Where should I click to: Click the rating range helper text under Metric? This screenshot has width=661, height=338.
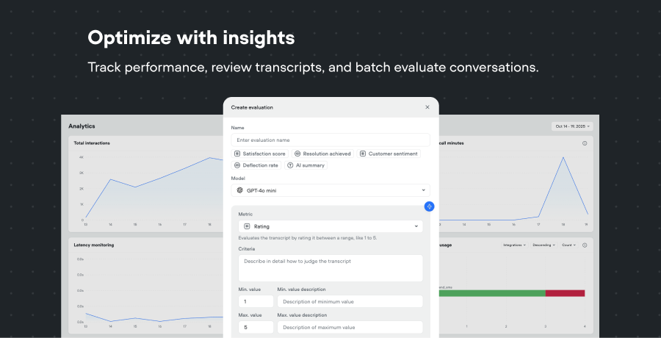click(308, 238)
